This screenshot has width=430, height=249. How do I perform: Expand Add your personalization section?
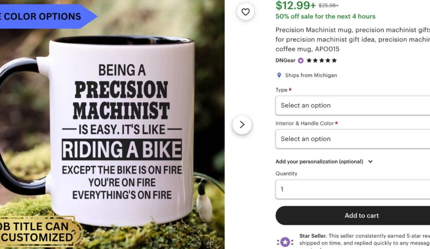(324, 161)
